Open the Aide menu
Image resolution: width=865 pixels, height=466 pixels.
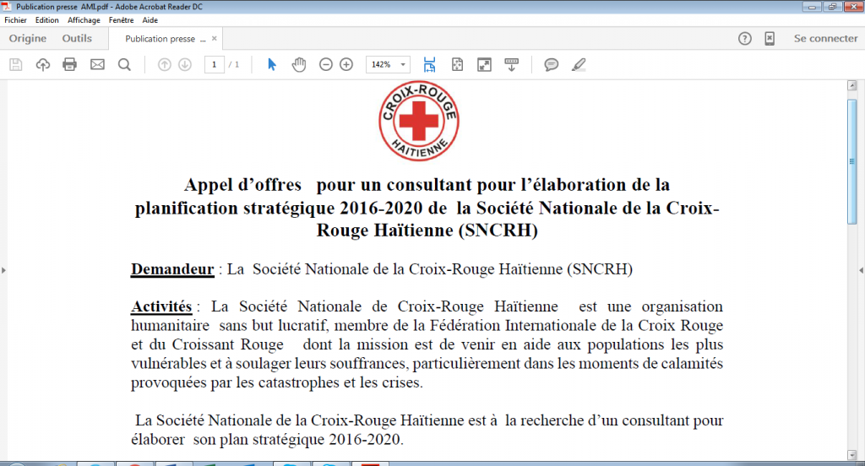[x=150, y=20]
